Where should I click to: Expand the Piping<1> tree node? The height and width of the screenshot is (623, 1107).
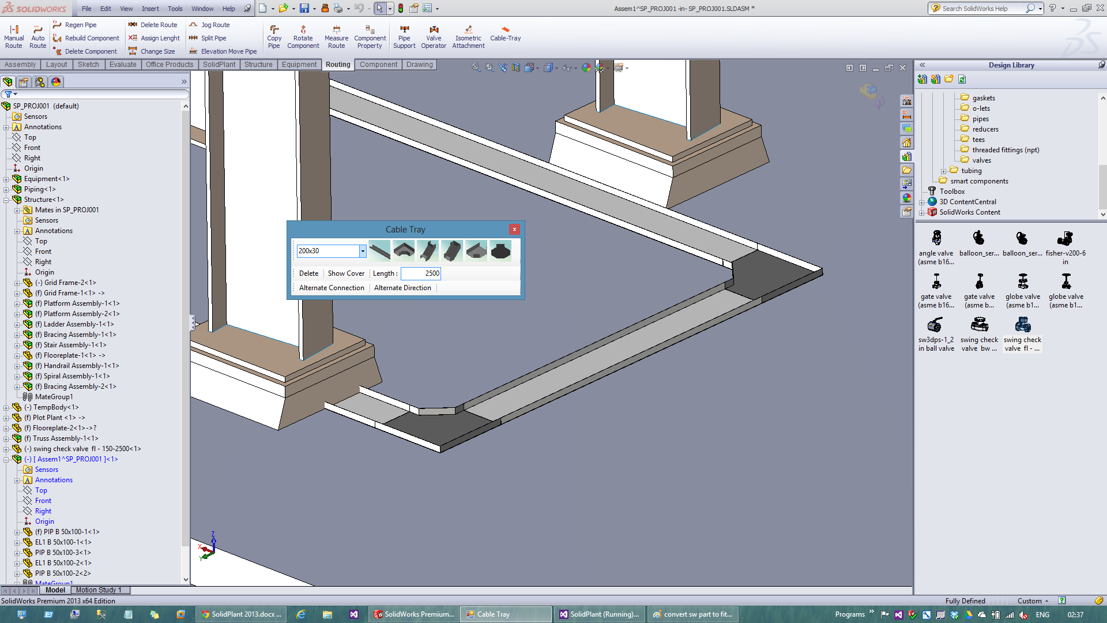(6, 190)
